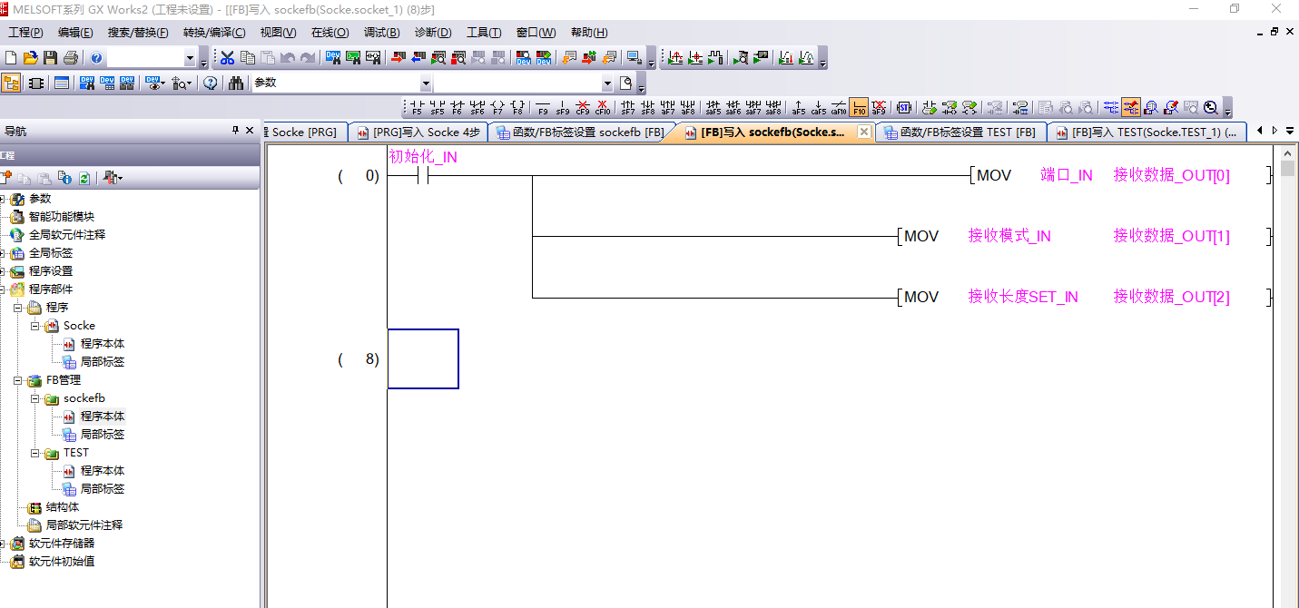
Task: Open 全局软元件注释 in the project tree
Action: (x=67, y=235)
